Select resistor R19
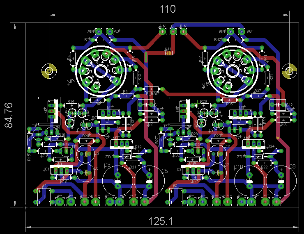This screenshot has width=304, height=234. tap(138, 151)
